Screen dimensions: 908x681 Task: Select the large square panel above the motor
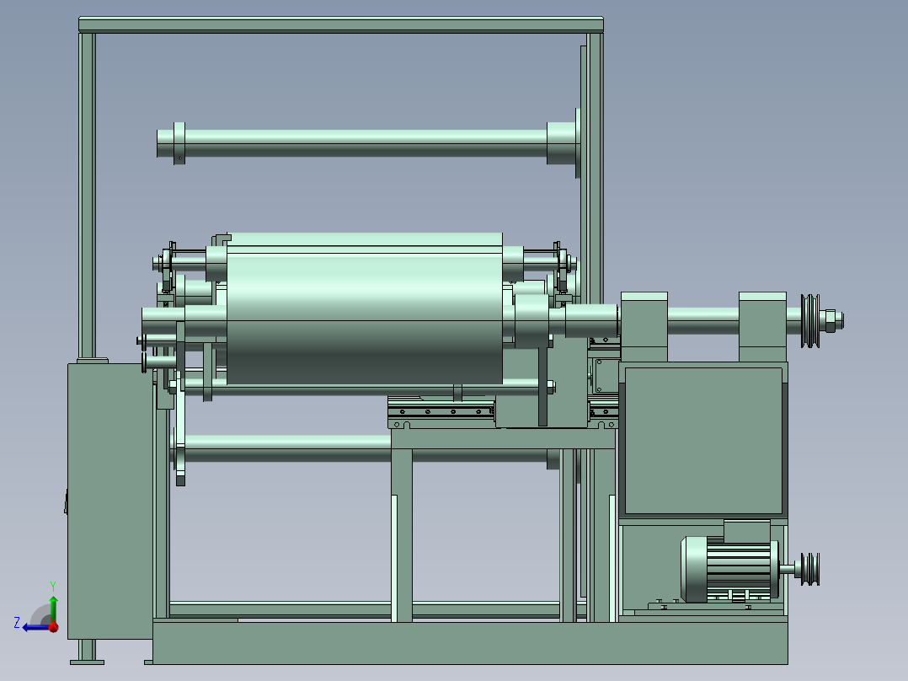(x=703, y=441)
